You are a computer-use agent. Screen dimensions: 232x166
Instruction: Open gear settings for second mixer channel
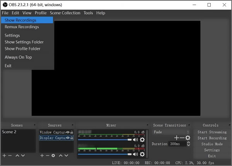pos(142,154)
